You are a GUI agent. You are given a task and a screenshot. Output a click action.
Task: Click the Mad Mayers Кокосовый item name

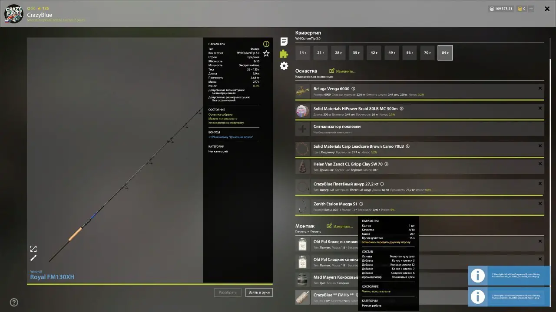tap(336, 277)
